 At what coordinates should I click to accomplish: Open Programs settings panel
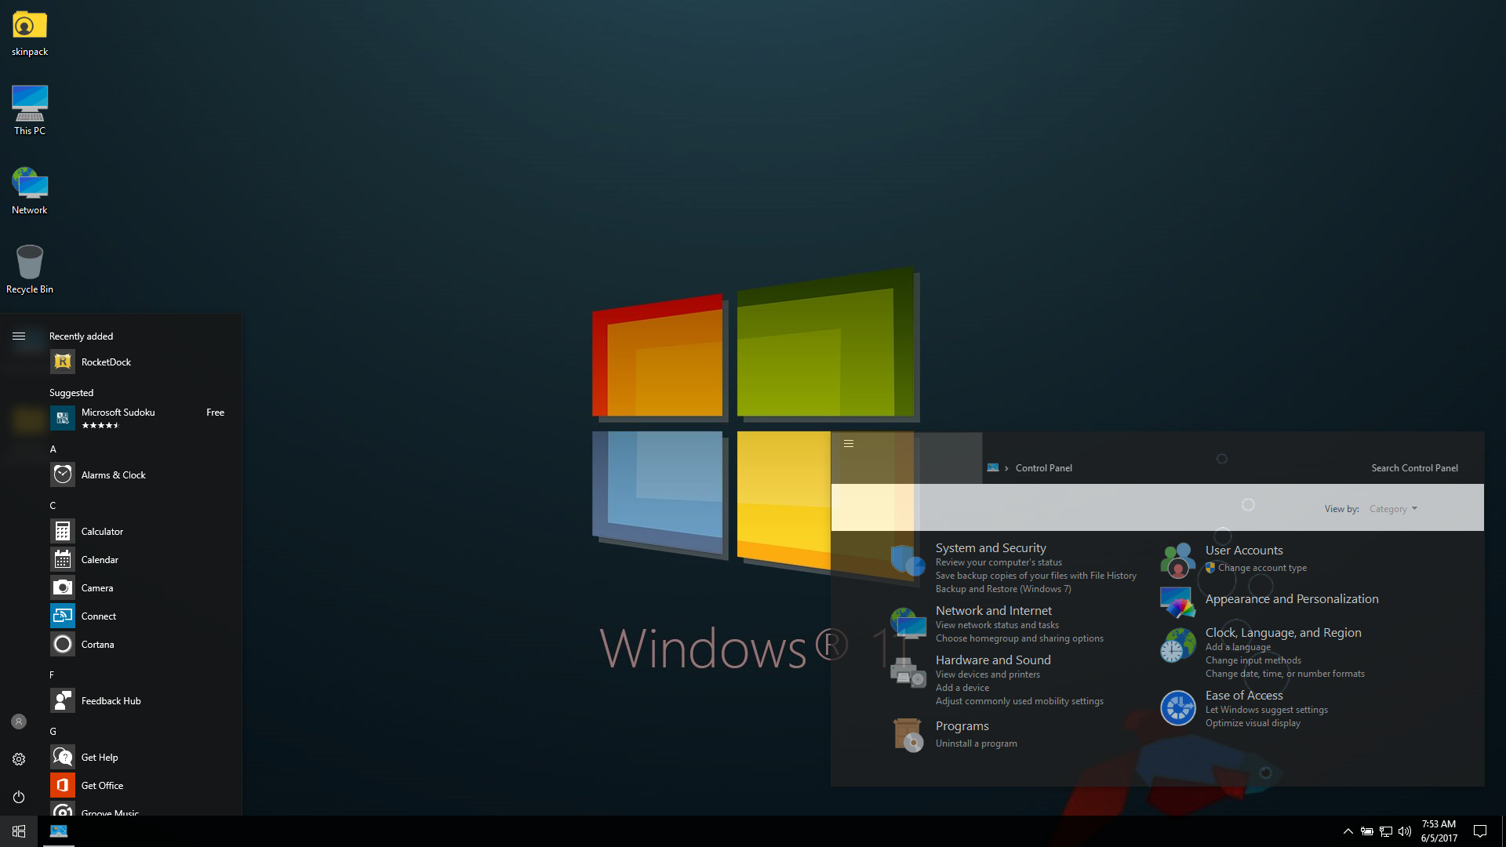point(962,725)
